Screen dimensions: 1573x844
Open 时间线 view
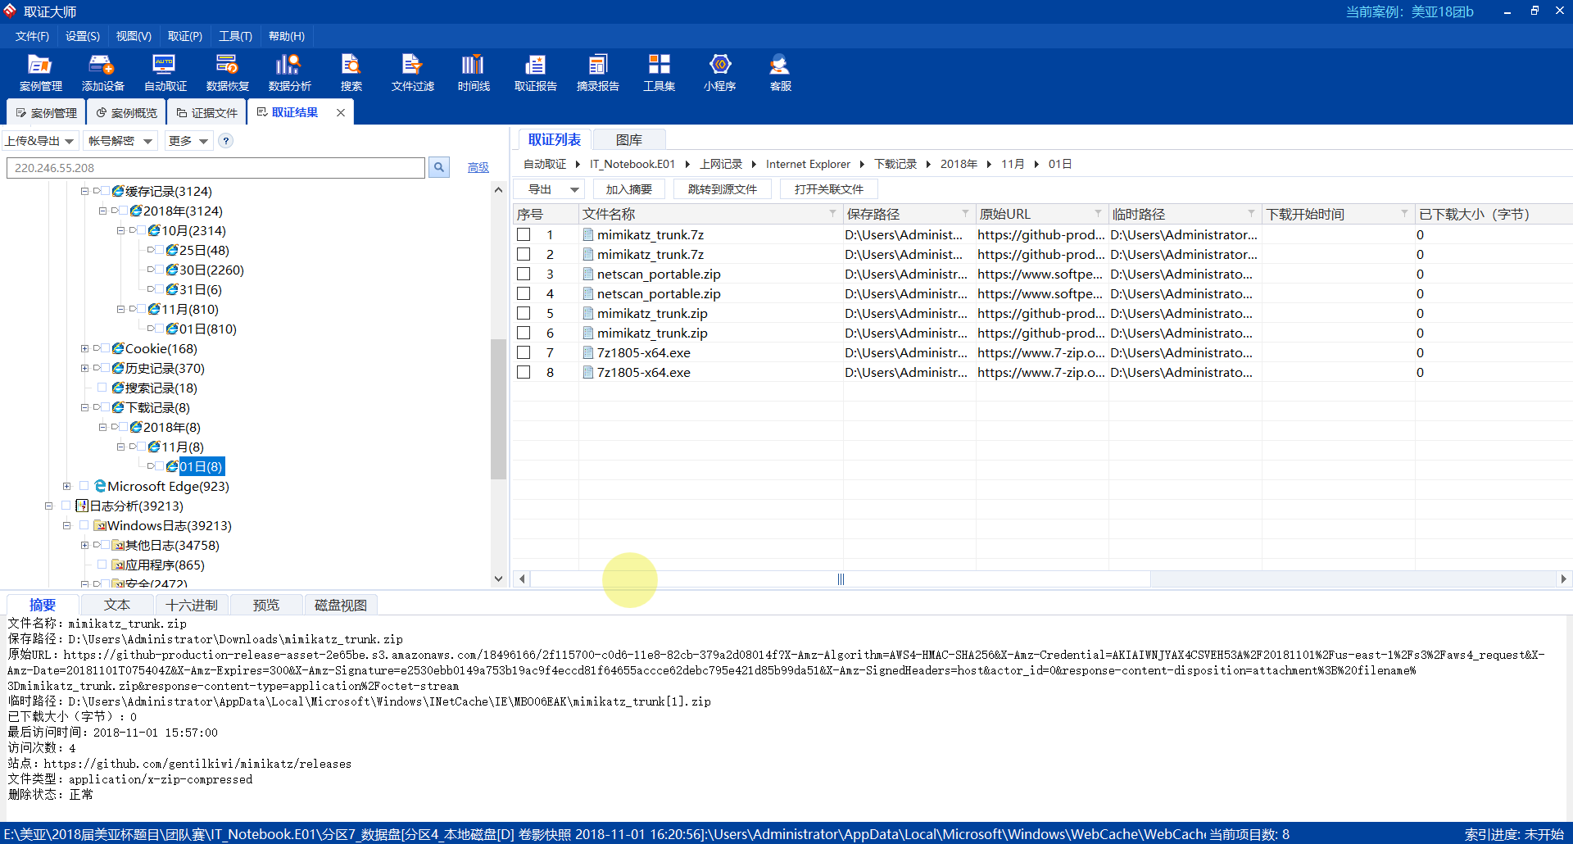pyautogui.click(x=474, y=72)
